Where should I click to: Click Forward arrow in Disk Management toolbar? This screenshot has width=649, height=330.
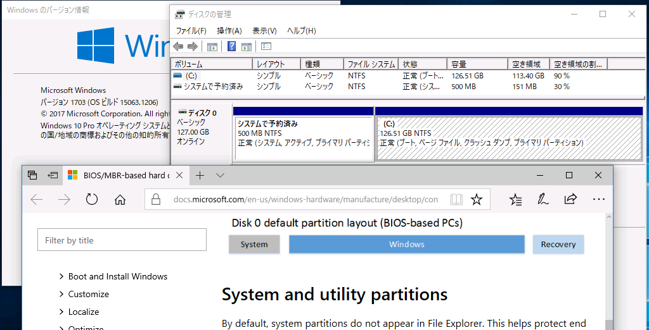(193, 46)
